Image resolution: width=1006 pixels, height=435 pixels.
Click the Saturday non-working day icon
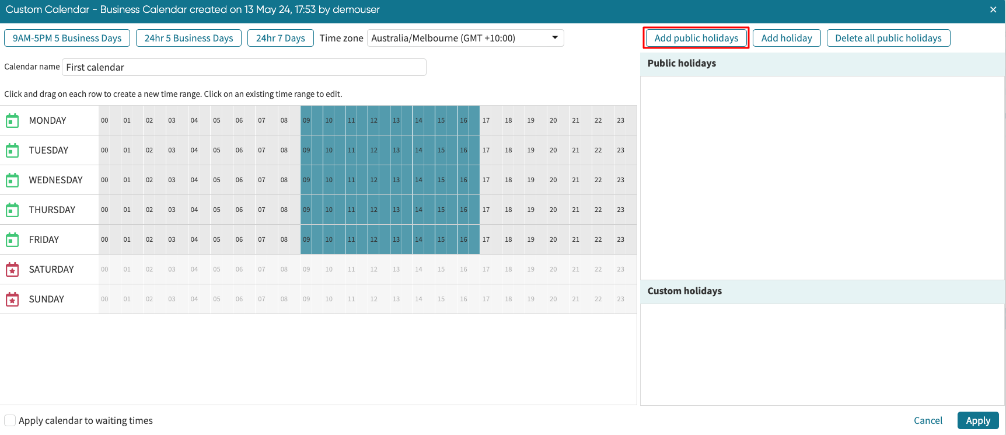click(12, 270)
